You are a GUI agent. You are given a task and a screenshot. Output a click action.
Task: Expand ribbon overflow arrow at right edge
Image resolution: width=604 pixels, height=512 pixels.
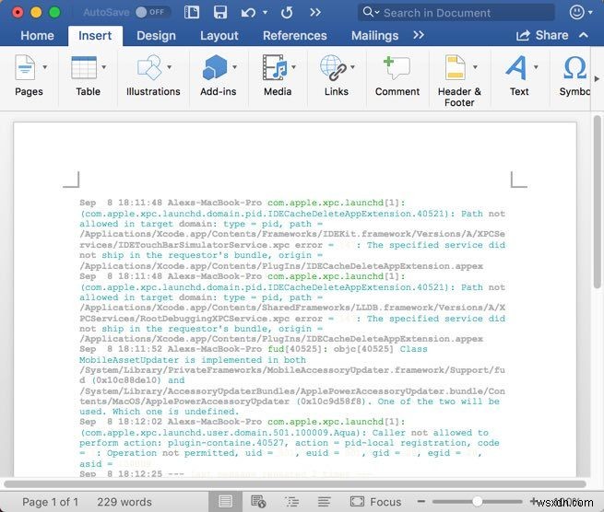597,79
